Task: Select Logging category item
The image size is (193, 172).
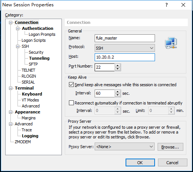Action: [x=30, y=136]
